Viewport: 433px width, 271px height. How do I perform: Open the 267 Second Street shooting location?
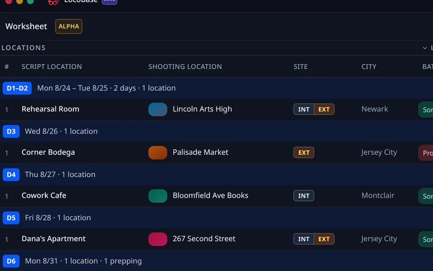click(204, 238)
